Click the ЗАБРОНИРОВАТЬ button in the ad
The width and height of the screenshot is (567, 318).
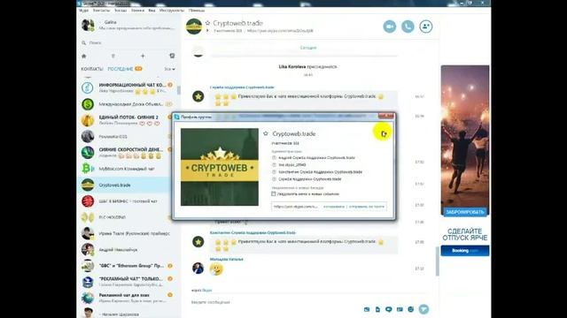[465, 212]
